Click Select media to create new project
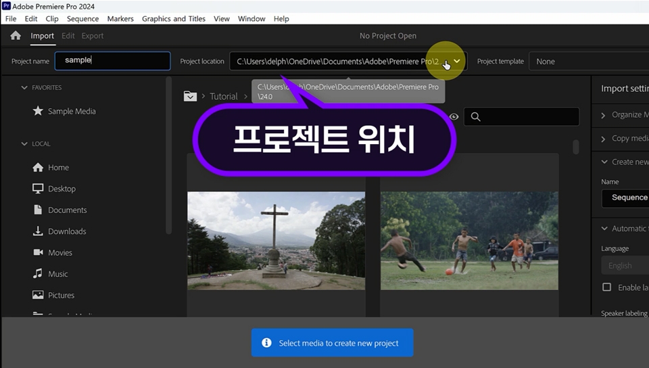Screen dimensions: 649x368 pos(333,343)
